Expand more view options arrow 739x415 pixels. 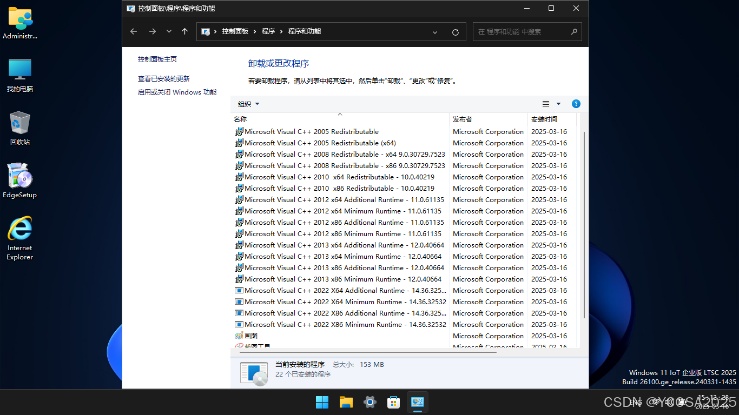point(559,104)
